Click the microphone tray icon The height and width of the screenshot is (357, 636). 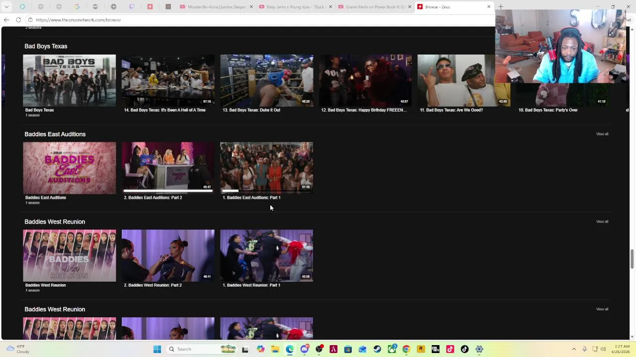tap(584, 349)
